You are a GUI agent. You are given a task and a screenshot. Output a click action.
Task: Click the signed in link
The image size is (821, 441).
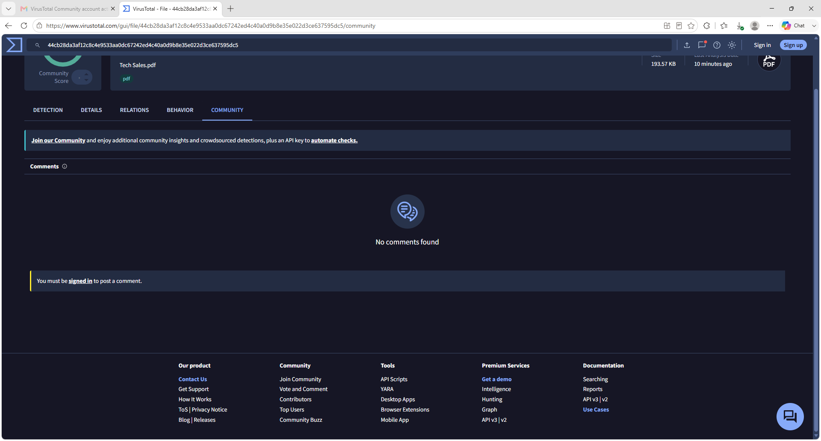pyautogui.click(x=80, y=281)
